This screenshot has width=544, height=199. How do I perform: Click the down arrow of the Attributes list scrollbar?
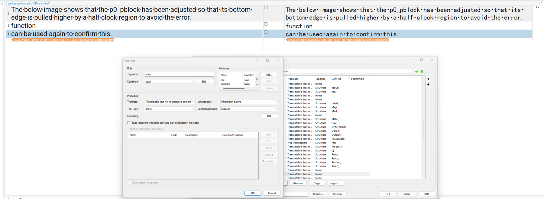pos(257,85)
